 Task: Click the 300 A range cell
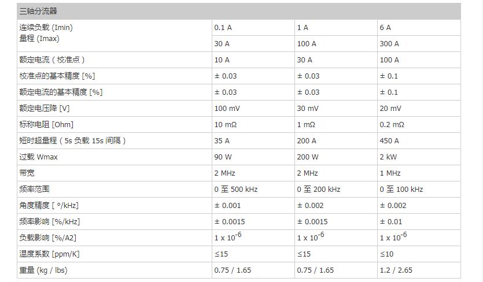[x=389, y=43]
